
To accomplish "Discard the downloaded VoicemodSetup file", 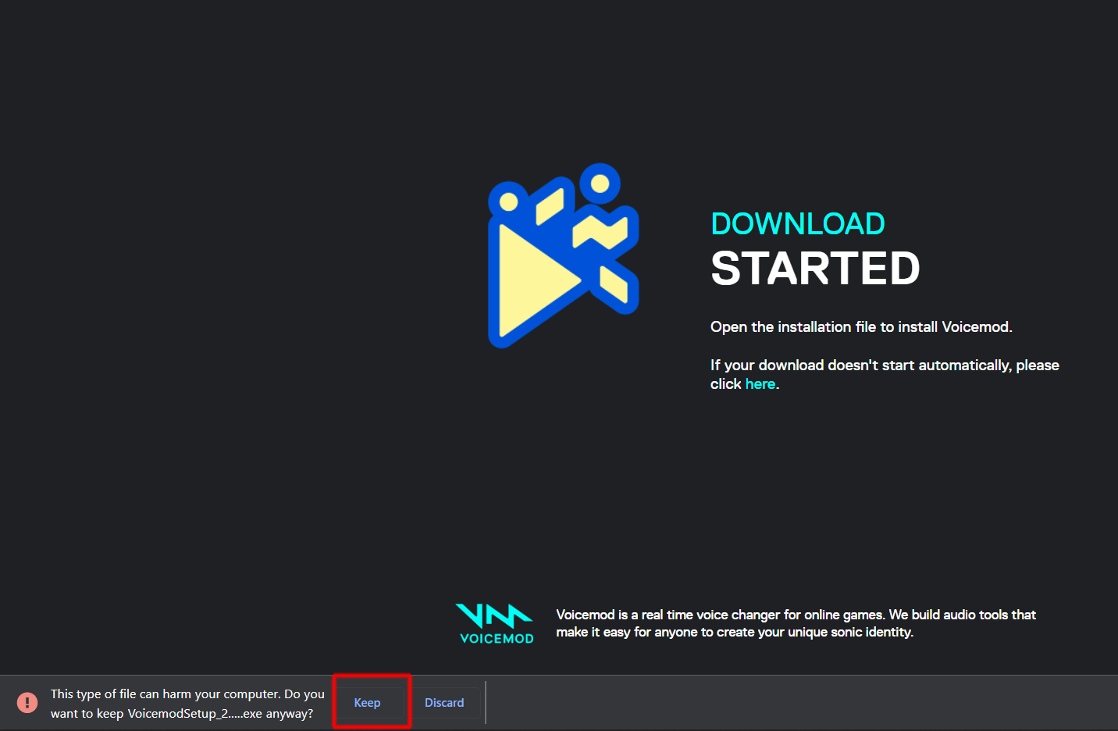I will tap(444, 703).
